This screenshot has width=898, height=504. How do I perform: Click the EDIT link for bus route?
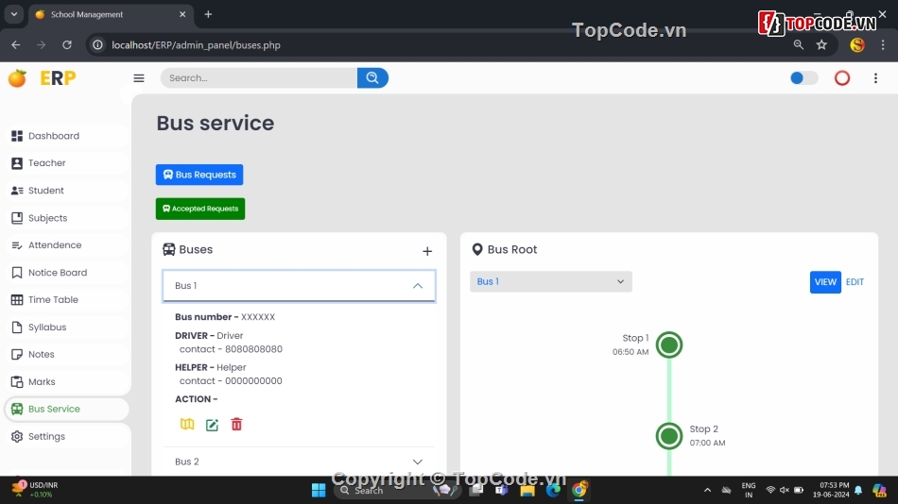[x=855, y=282]
